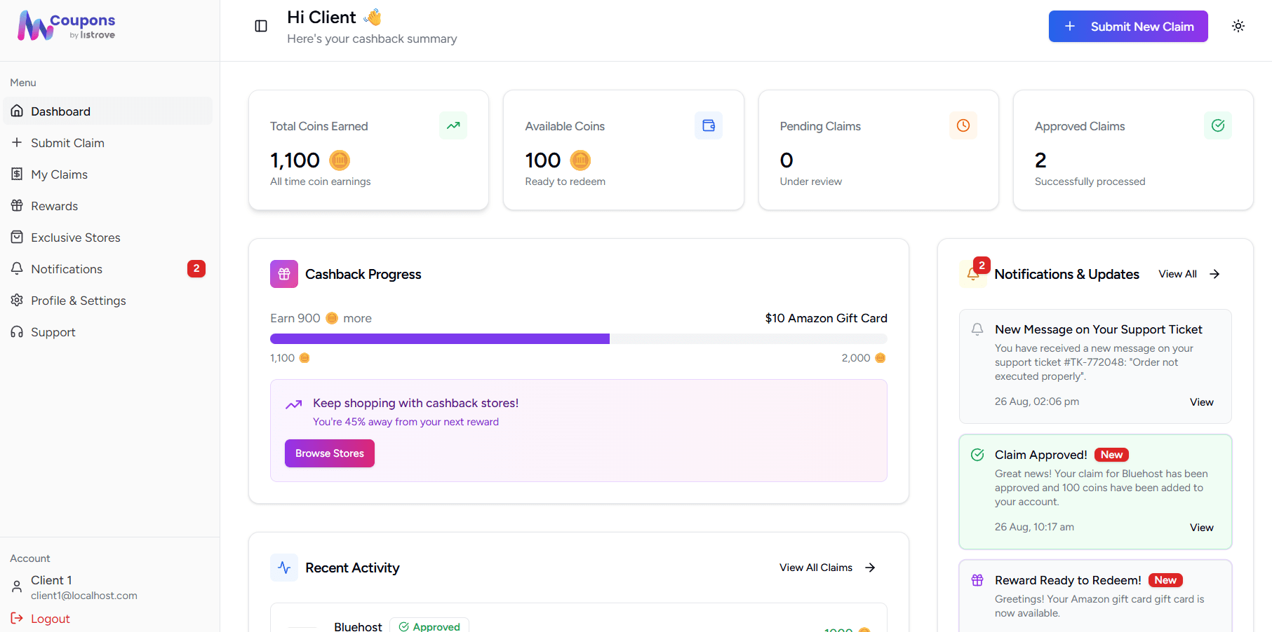Click the wallet icon on Available Coins
The image size is (1272, 632).
[709, 125]
